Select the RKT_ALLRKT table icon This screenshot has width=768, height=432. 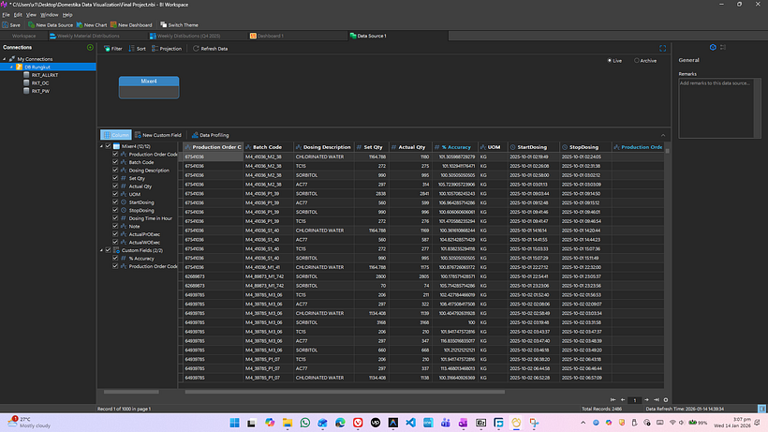point(26,75)
